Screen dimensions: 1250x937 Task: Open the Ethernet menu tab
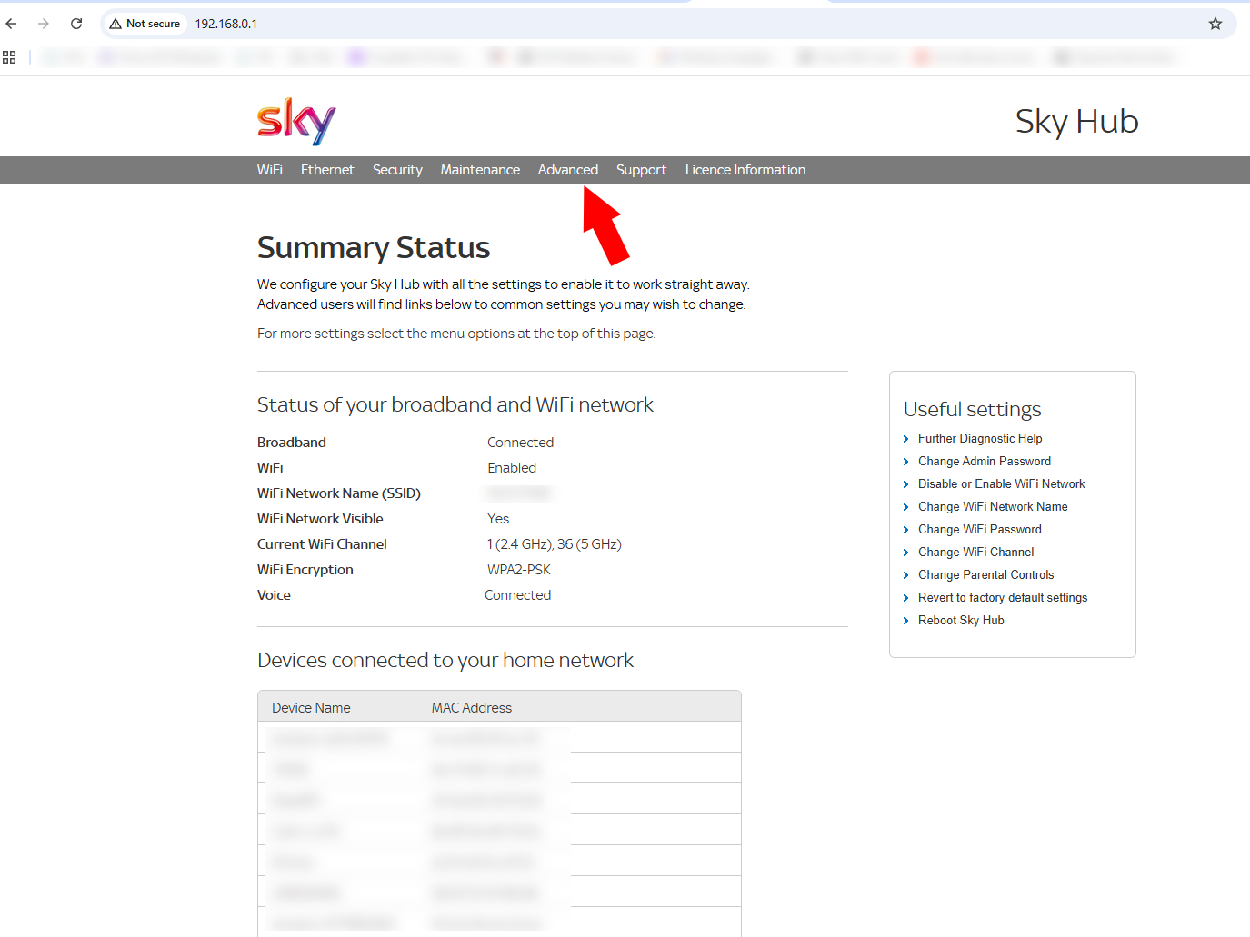click(x=327, y=170)
